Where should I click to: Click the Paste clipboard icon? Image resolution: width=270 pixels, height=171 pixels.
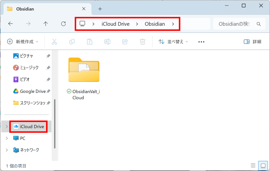[90, 42]
